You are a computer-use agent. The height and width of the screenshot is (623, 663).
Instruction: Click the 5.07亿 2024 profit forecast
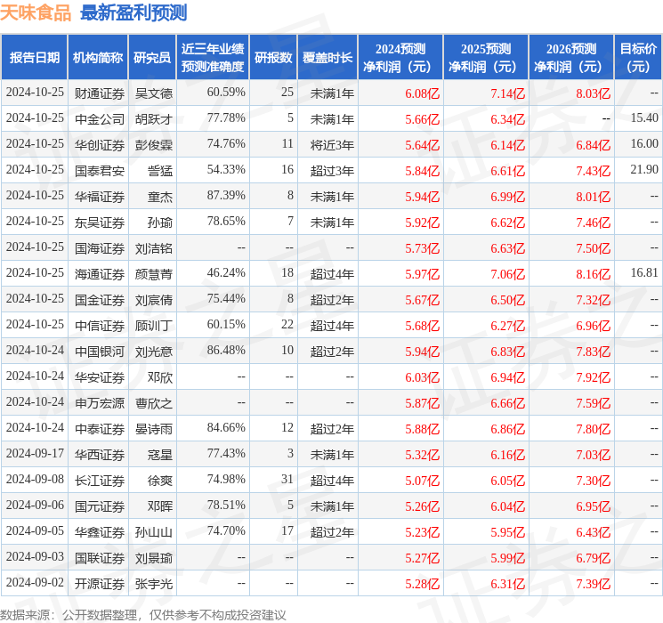pos(423,481)
